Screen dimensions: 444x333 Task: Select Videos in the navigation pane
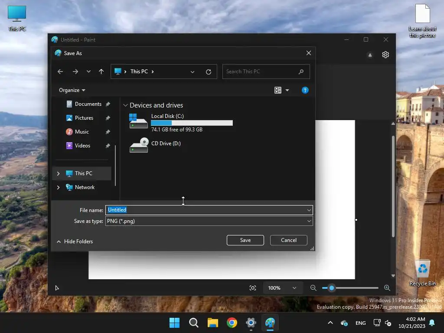[x=82, y=146]
